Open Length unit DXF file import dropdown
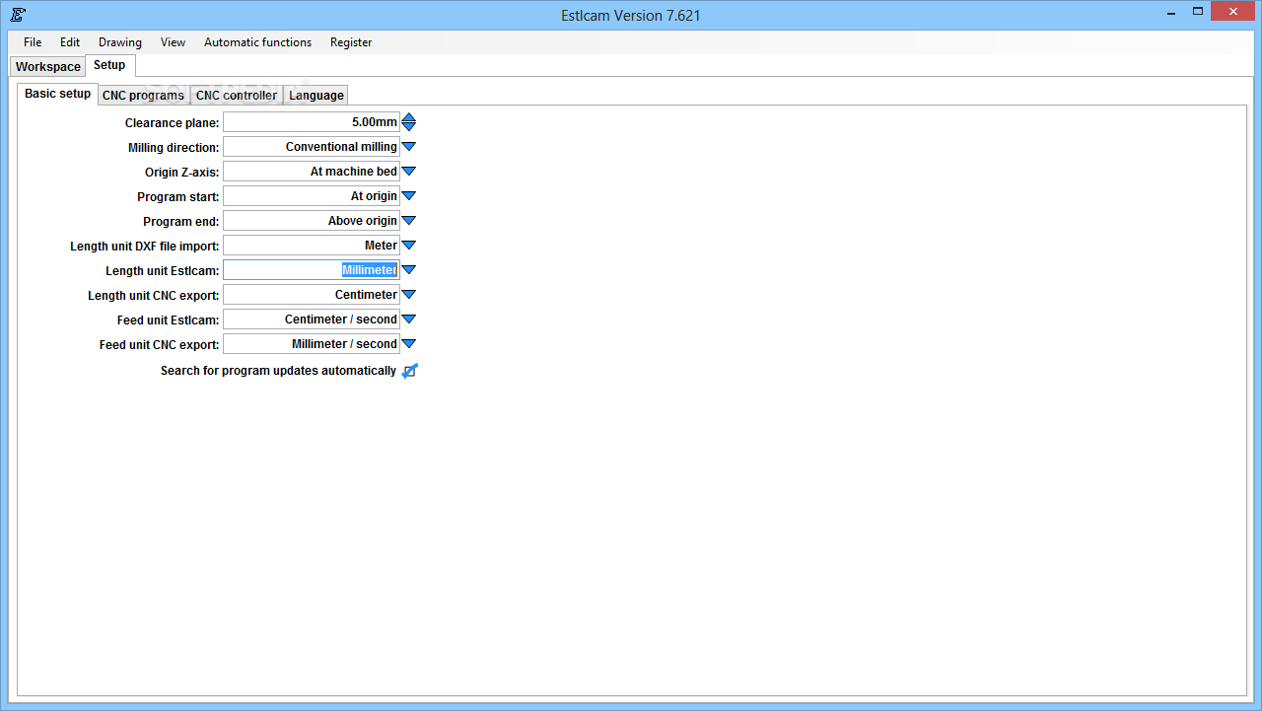 point(409,246)
